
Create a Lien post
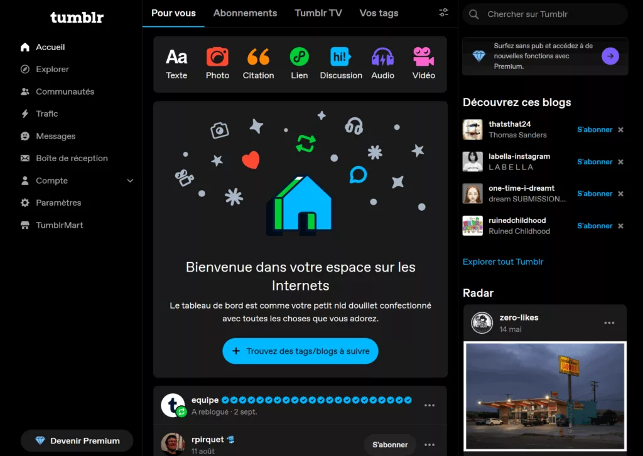coord(300,64)
